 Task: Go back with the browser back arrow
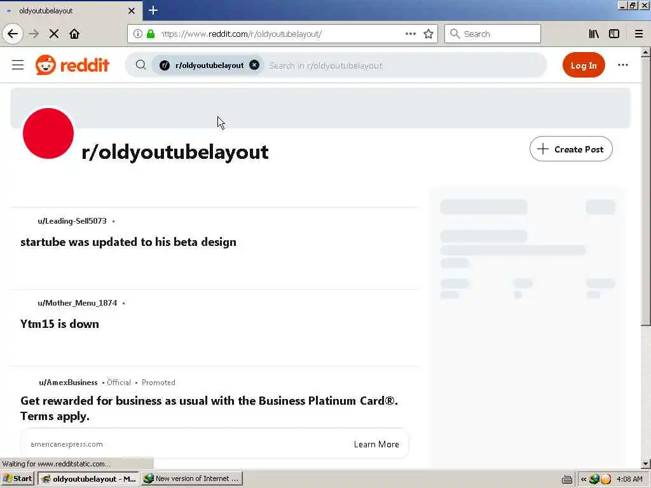(13, 34)
